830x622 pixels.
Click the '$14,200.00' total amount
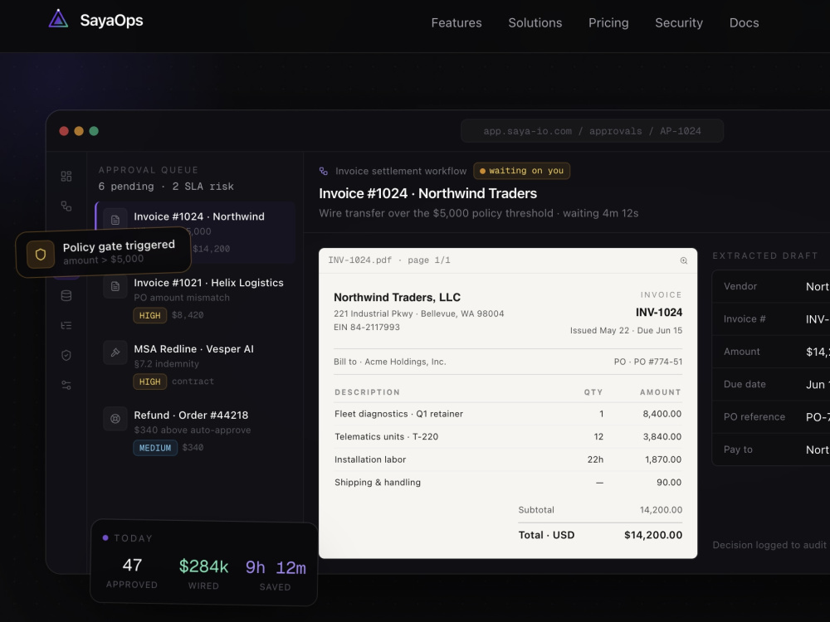[x=653, y=535]
